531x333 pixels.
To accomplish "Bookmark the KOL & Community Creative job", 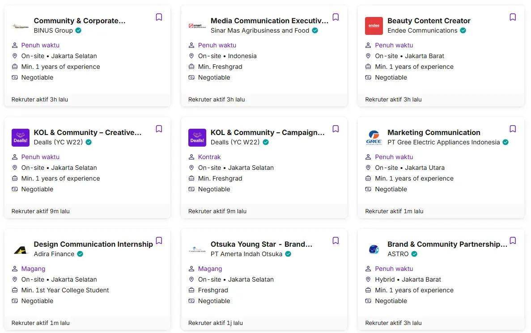I will 159,129.
